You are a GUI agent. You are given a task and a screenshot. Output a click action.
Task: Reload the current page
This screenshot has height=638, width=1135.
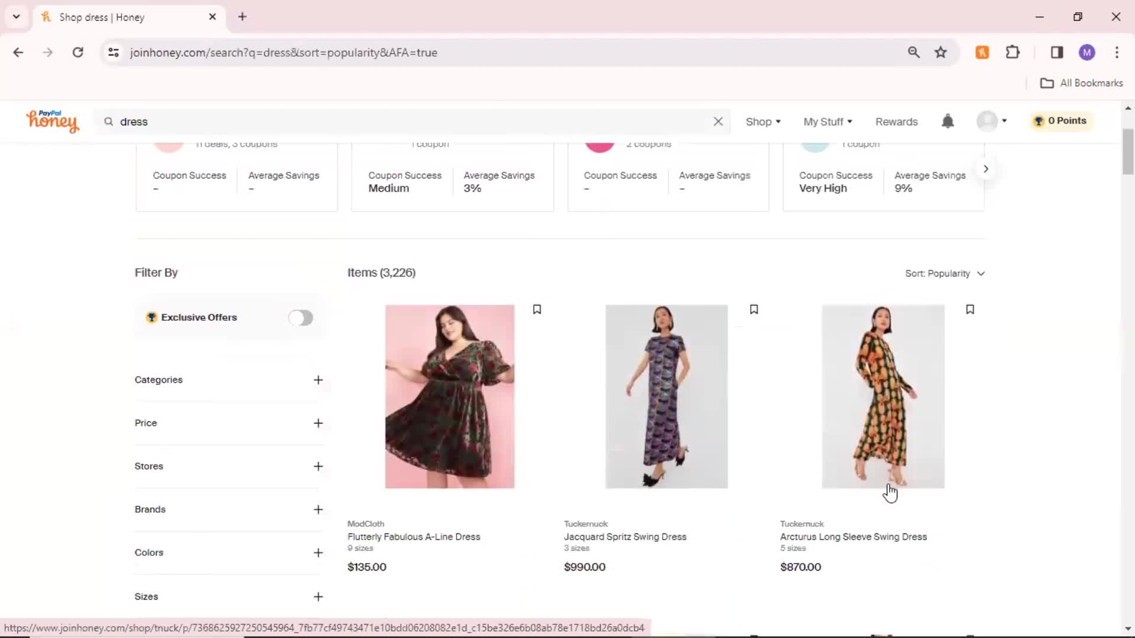coord(77,53)
